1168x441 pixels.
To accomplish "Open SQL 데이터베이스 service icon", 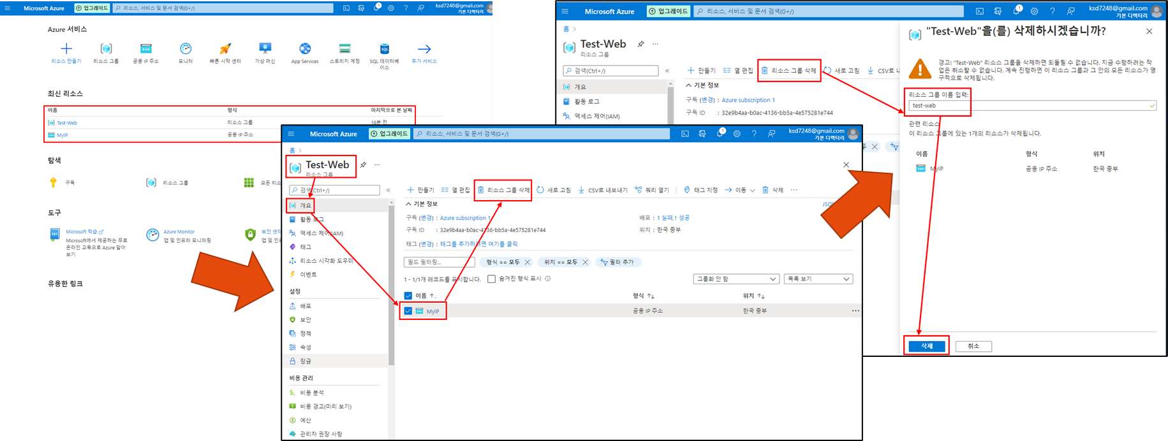I will point(384,48).
